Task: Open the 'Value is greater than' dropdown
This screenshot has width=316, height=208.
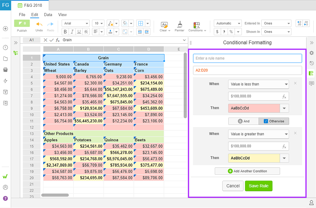Action: click(259, 134)
